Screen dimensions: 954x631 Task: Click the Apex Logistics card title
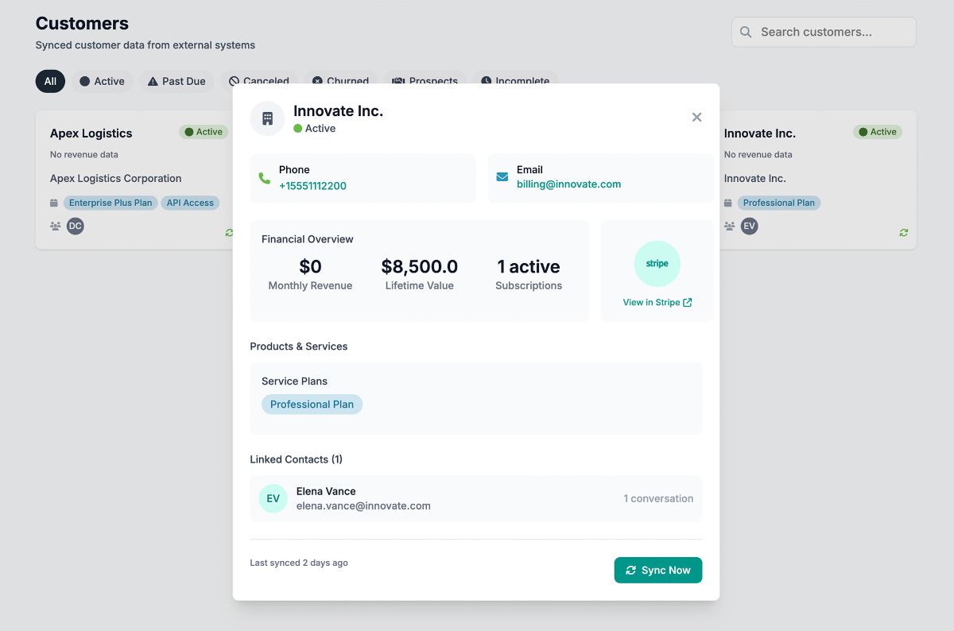91,134
